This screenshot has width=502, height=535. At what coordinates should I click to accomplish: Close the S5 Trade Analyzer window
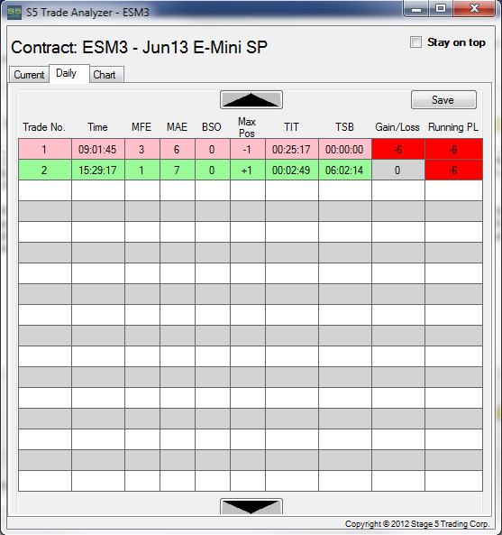pyautogui.click(x=474, y=8)
